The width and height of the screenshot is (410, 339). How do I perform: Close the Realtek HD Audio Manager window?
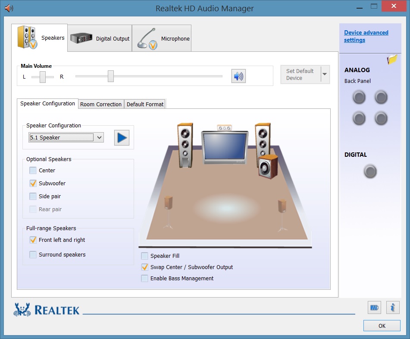point(394,6)
